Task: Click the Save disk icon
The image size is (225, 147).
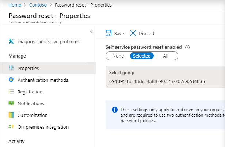Action: 108,33
